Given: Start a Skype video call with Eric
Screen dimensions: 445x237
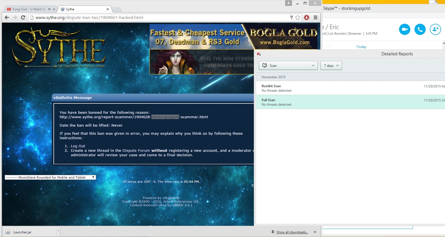Looking at the screenshot, I should (x=404, y=29).
